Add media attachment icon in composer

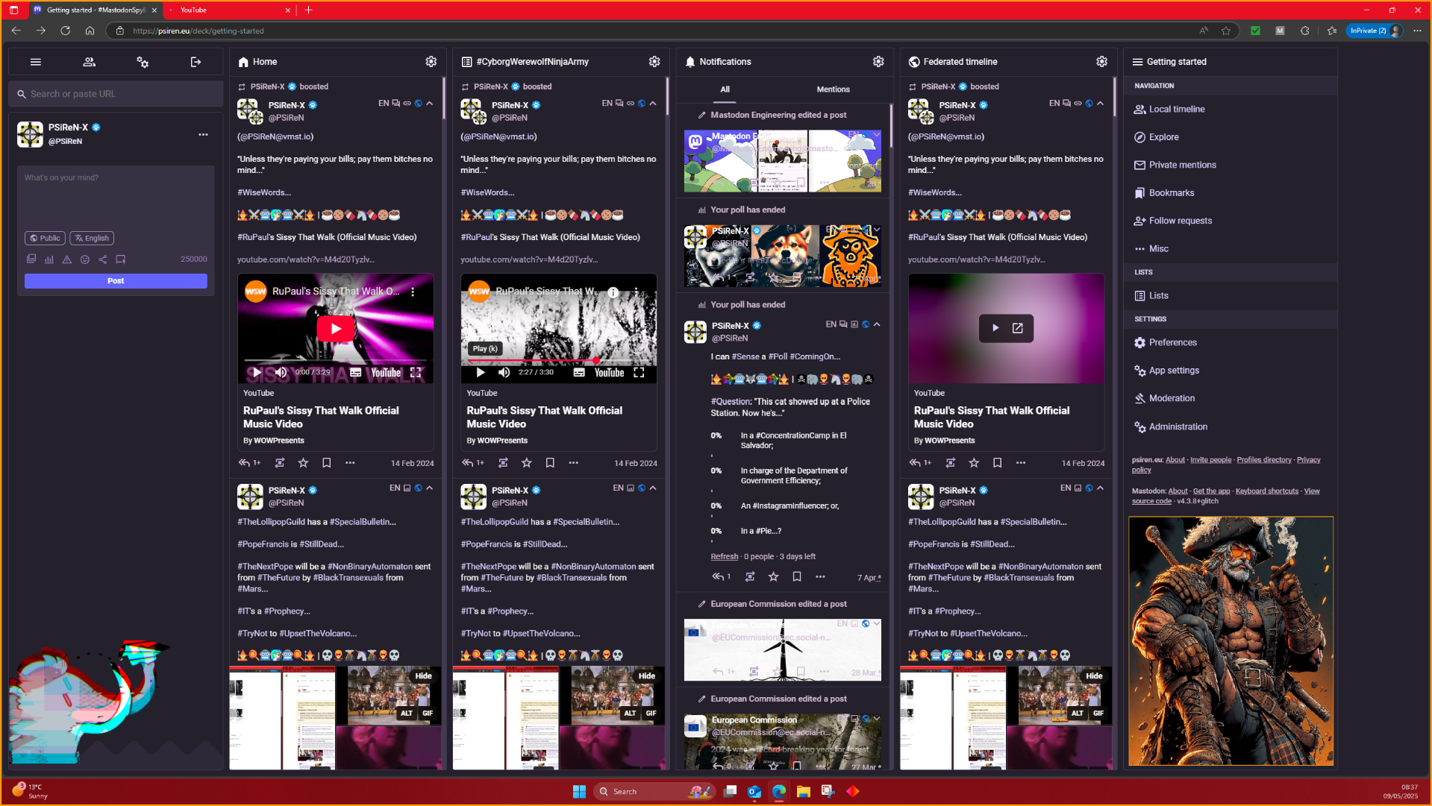31,259
